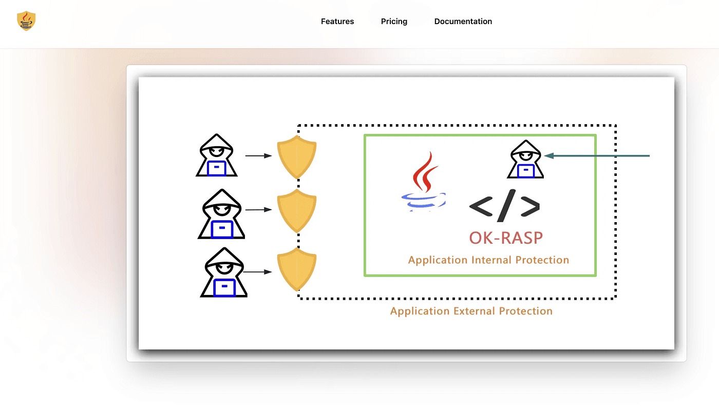
Task: Click the top yellow shield icon
Action: [x=297, y=157]
